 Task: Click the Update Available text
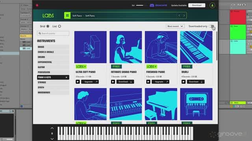click(179, 5)
